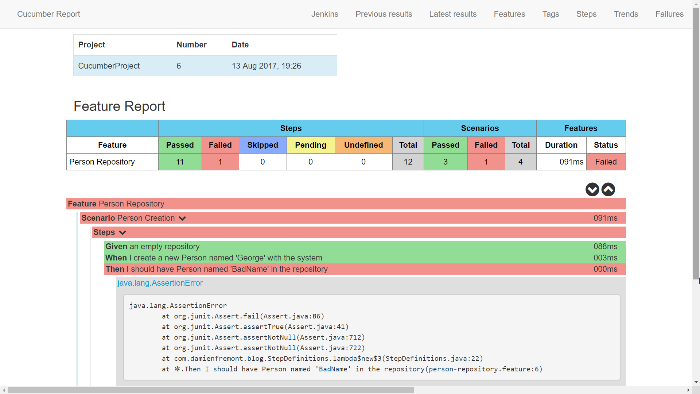Sort by Undefined column header
This screenshot has width=700, height=394.
pyautogui.click(x=363, y=145)
